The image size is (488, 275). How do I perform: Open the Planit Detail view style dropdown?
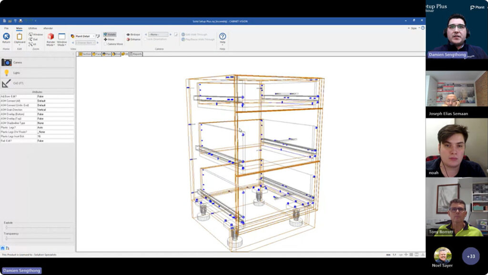(93, 36)
